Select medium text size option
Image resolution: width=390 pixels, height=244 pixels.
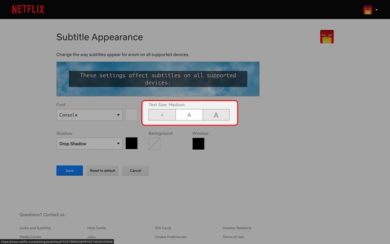point(189,115)
